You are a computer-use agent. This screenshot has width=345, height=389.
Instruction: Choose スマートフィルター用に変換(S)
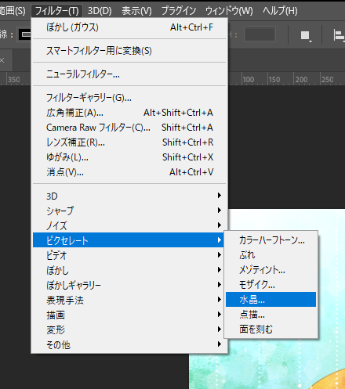(129, 51)
